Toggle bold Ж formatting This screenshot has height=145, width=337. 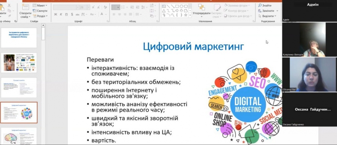[56, 14]
